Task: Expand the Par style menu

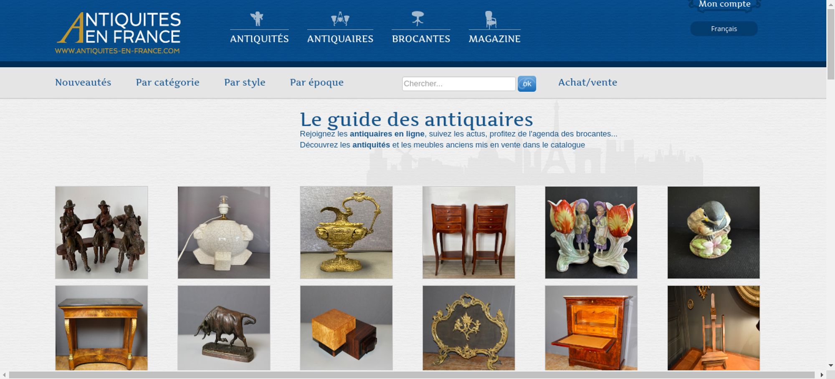Action: [245, 83]
